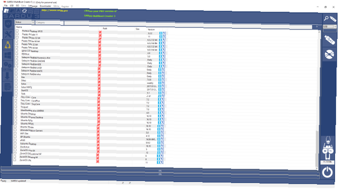Select the Windows logo category
This screenshot has height=189, width=338.
point(8,55)
